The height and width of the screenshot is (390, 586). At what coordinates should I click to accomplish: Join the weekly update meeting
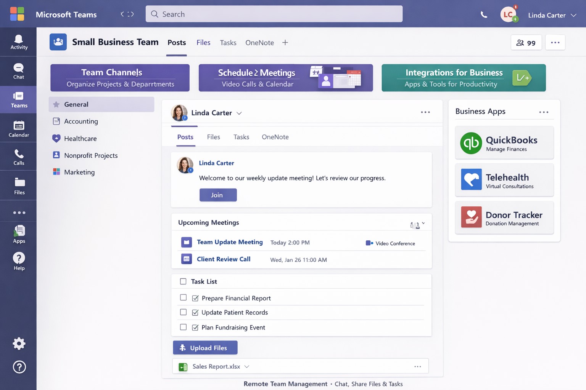tap(218, 195)
